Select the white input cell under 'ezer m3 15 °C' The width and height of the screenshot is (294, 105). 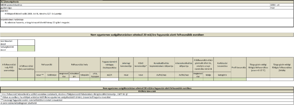[x=258, y=79]
